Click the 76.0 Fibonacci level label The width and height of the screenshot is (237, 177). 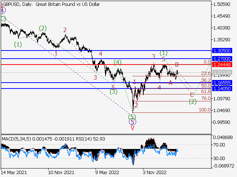tap(206, 98)
